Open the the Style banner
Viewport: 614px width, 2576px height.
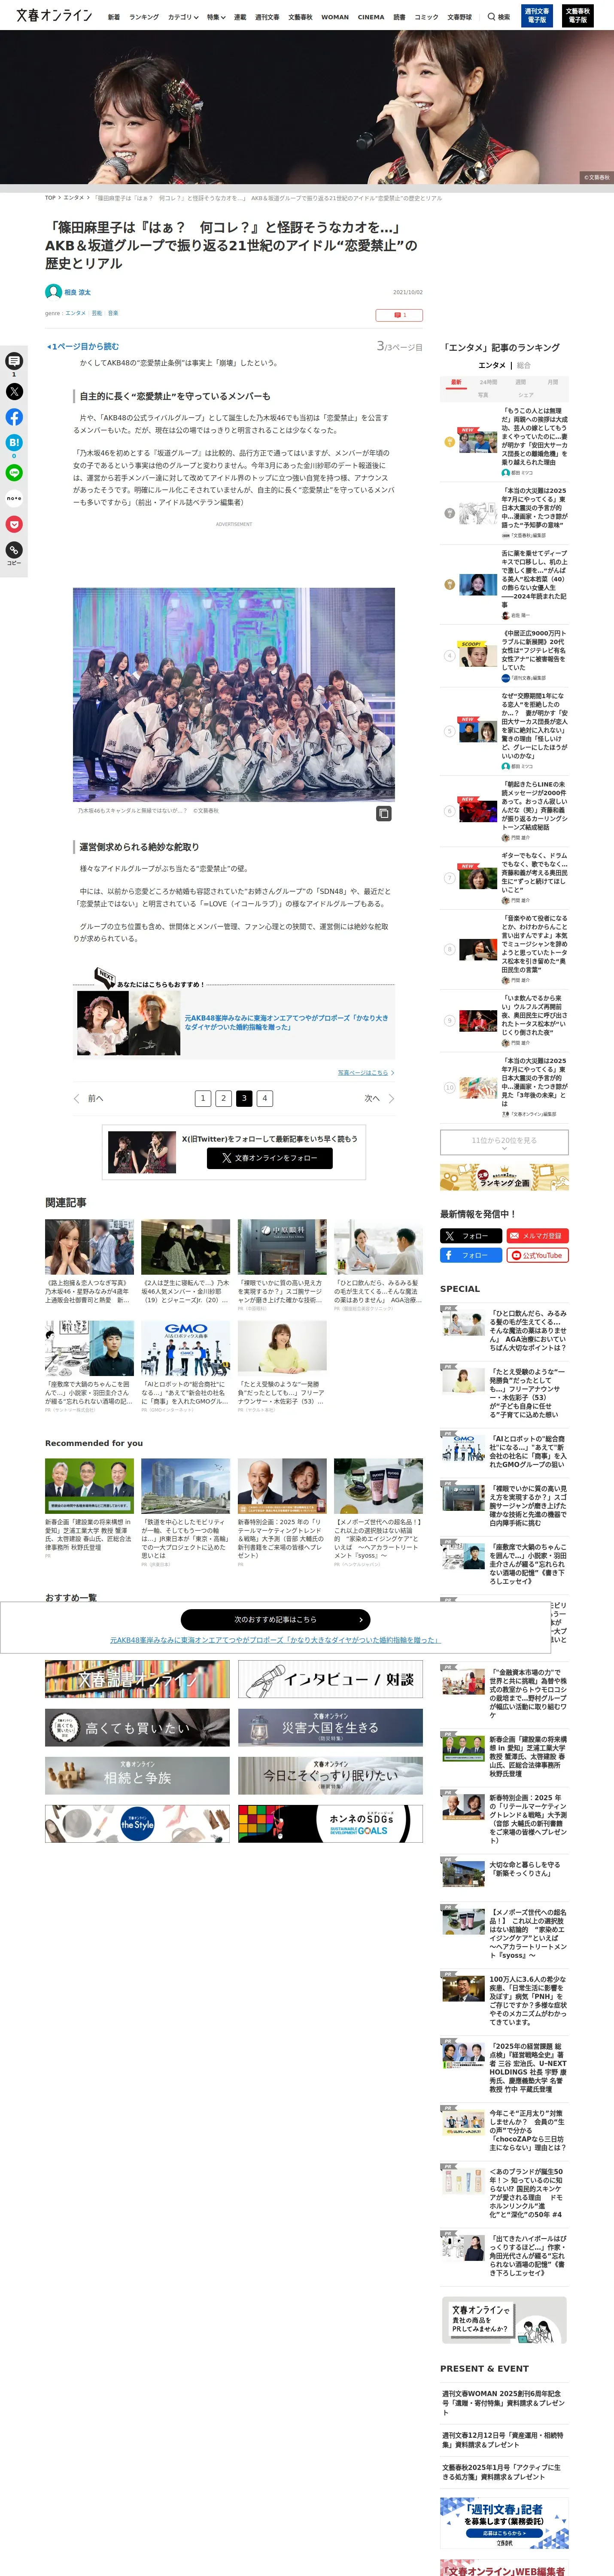coord(137,1824)
